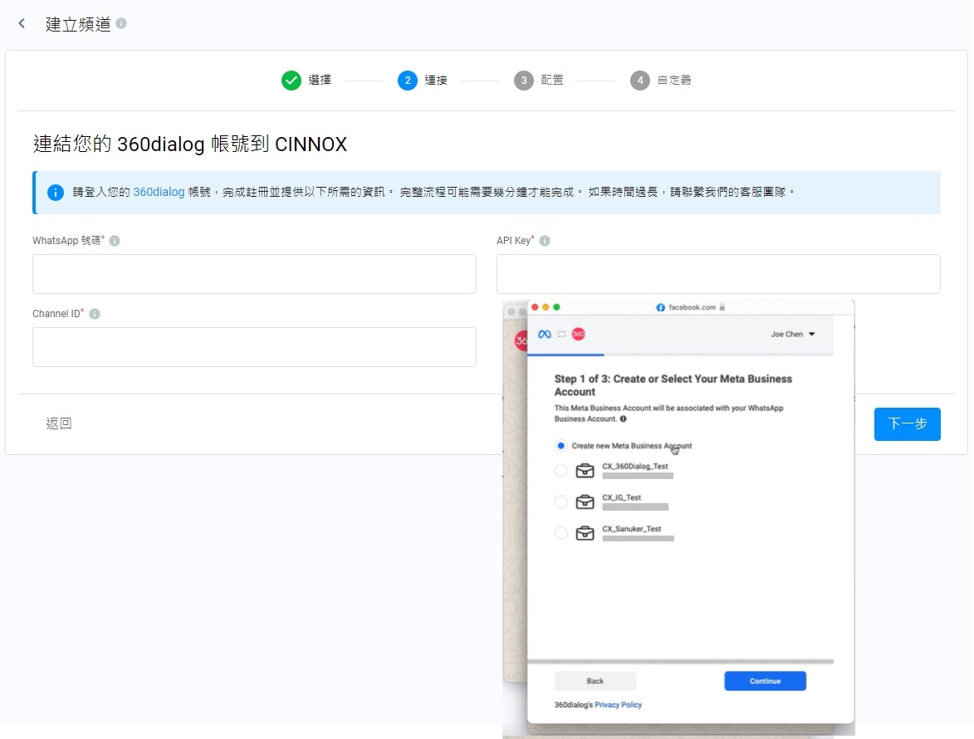Click the 連結您的 360dialog 帳號到 CINNOX heading
The width and height of the screenshot is (974, 739).
(x=190, y=144)
